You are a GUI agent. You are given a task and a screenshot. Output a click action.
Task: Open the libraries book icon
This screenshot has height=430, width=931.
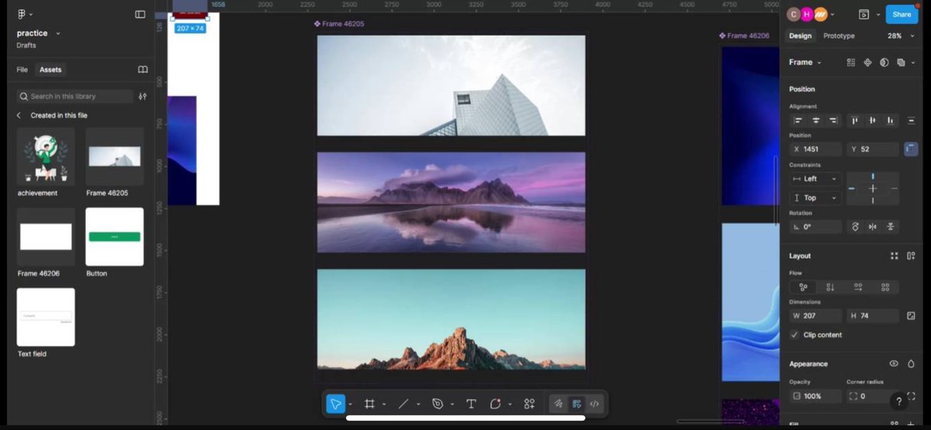(143, 70)
